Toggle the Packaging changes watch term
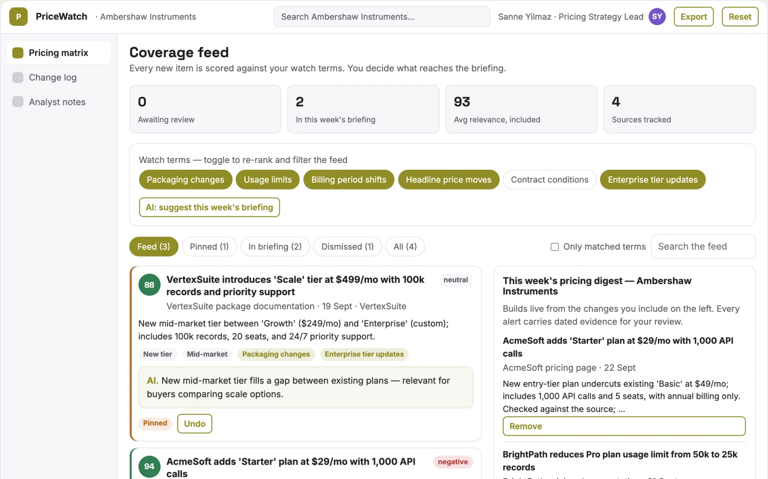768x479 pixels. pos(185,180)
